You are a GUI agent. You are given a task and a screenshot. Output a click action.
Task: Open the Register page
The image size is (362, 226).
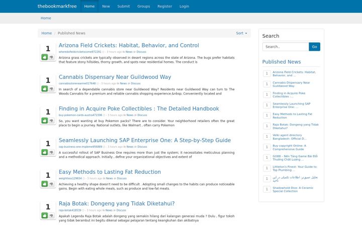tap(164, 6)
